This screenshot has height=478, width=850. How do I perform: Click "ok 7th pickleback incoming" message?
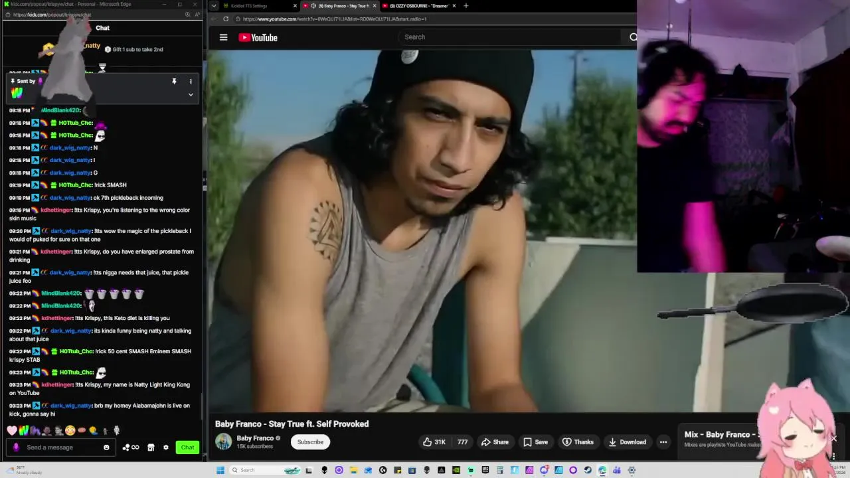tap(128, 198)
